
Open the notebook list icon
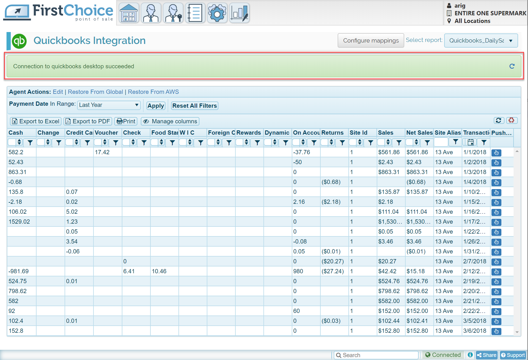[195, 13]
